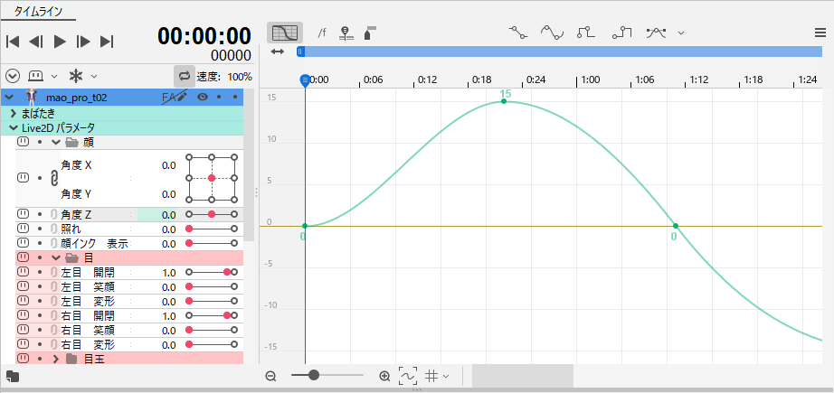Toggle loop playback button
This screenshot has width=834, height=393.
point(185,76)
